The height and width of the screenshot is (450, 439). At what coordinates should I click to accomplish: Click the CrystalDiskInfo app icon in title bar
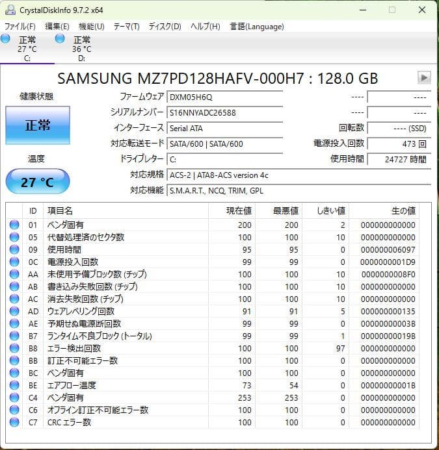(x=10, y=10)
